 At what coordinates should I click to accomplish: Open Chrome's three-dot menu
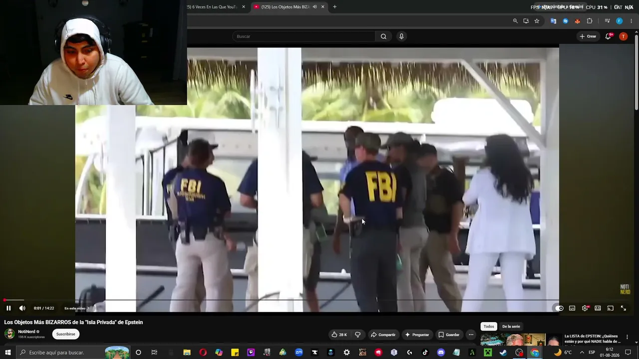[x=632, y=21]
